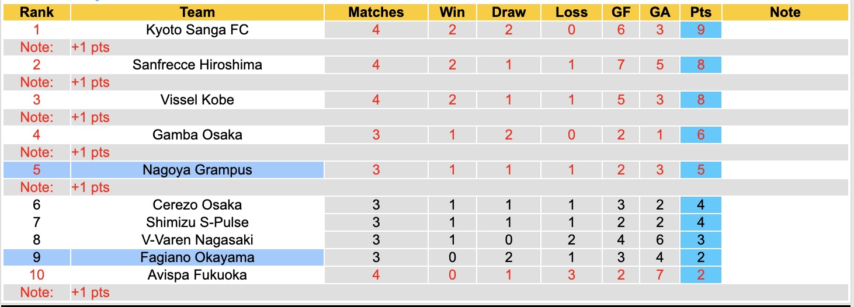The image size is (854, 307).
Task: Click the Draw column header
Action: pyautogui.click(x=508, y=12)
